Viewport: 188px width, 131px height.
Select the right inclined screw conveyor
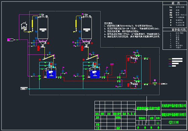point(92,57)
